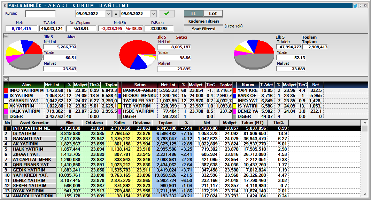Image resolution: width=371 pixels, height=200 pixels.
Task: Select OYAK YATIRIM row
Action: point(182,191)
